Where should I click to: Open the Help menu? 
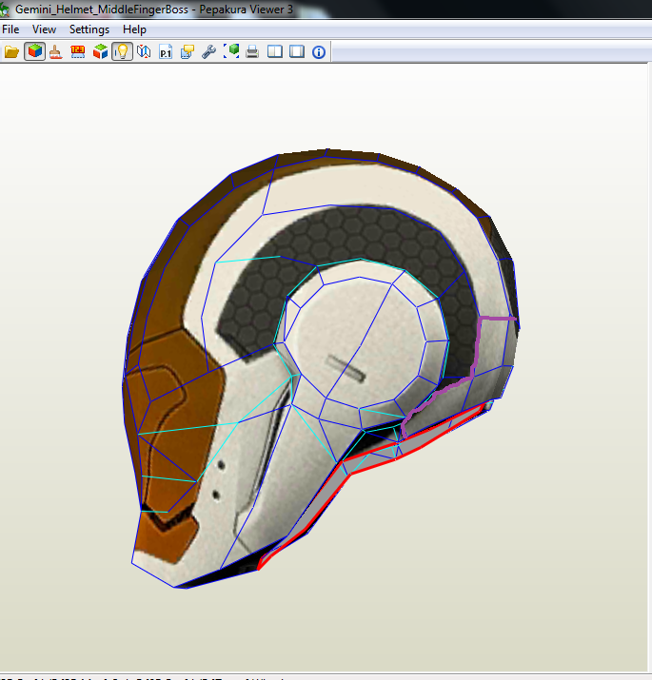click(x=134, y=29)
